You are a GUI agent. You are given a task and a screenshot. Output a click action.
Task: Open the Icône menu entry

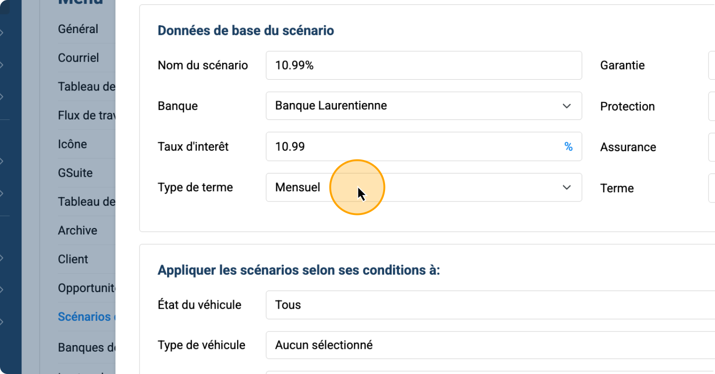pos(72,144)
